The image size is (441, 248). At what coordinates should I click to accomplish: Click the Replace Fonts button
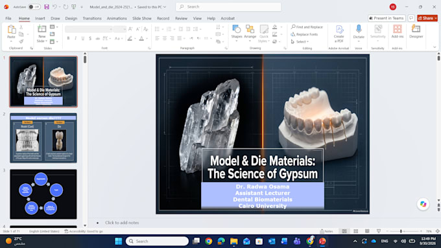[304, 34]
